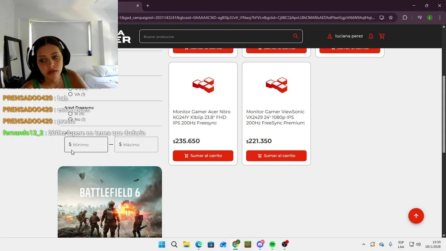This screenshot has height=251, width=446.
Task: Open File Explorer from the taskbar
Action: pos(186,244)
